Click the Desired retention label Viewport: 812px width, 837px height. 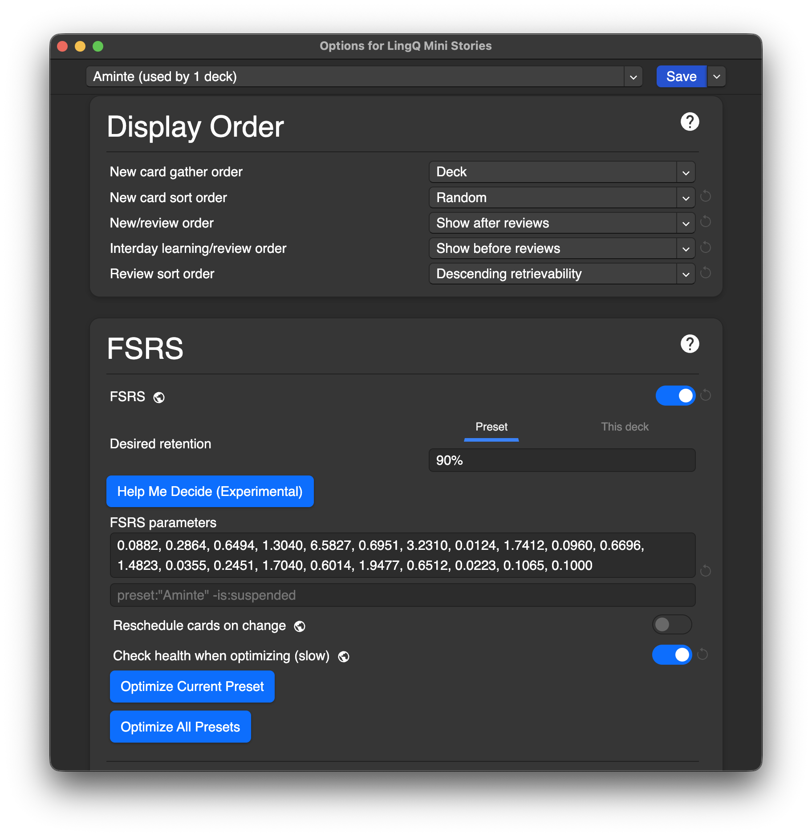160,444
